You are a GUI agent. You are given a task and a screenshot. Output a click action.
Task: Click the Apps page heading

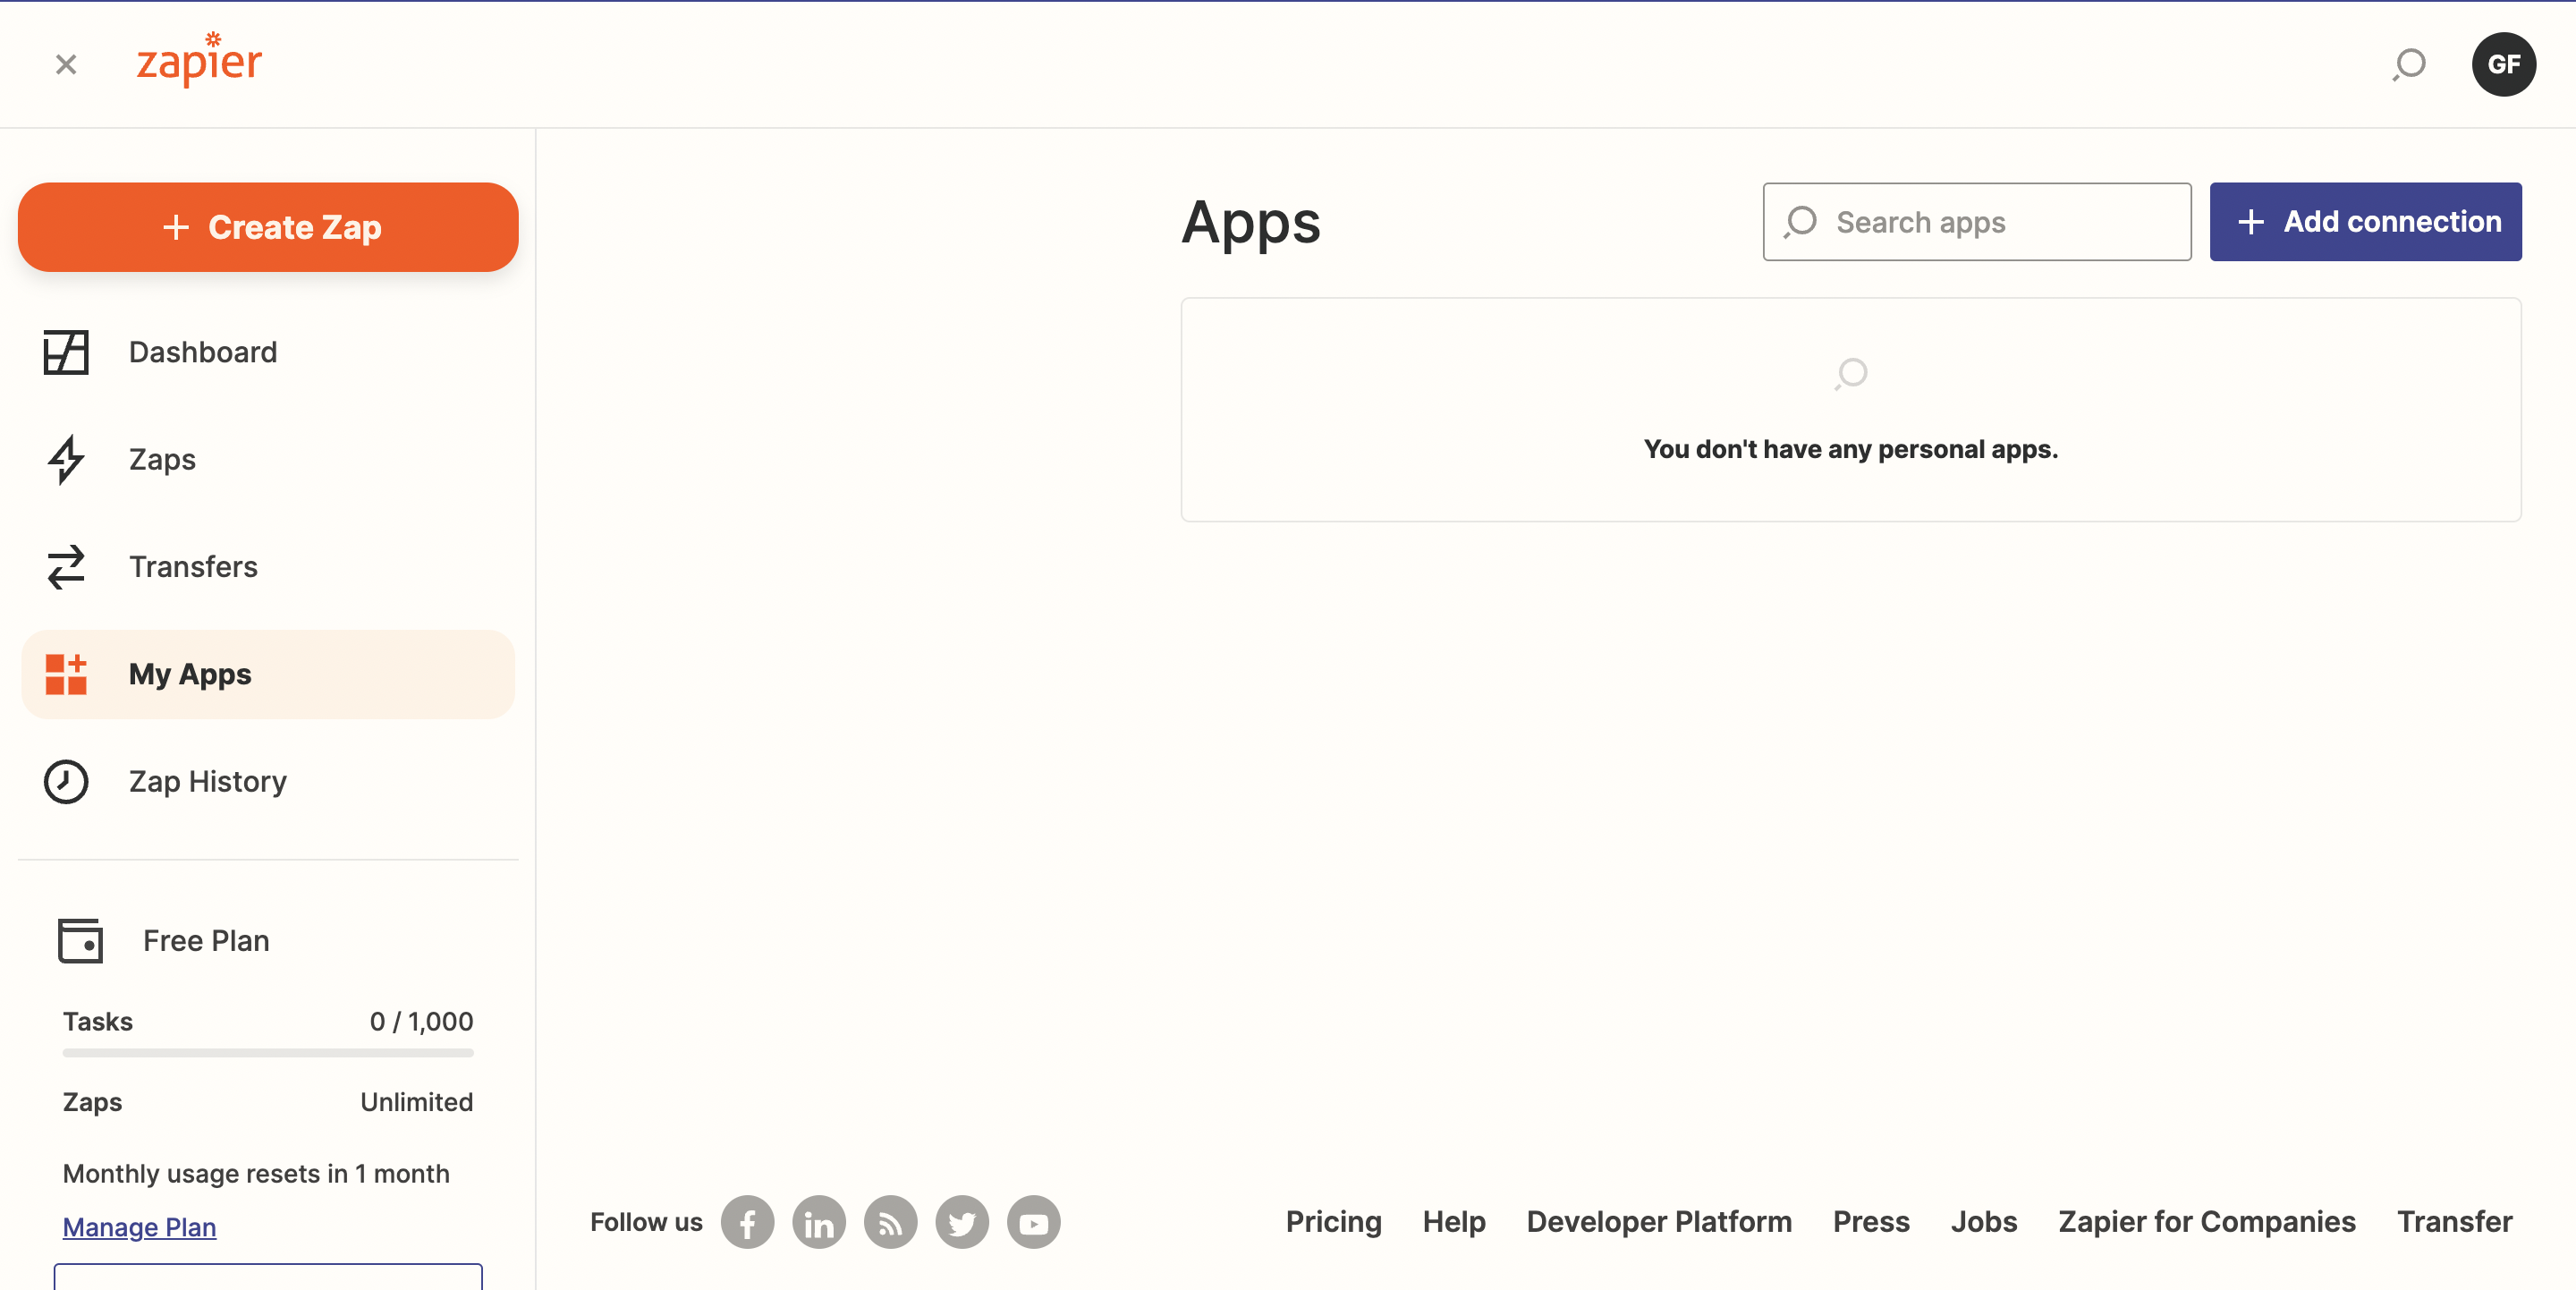pos(1250,222)
